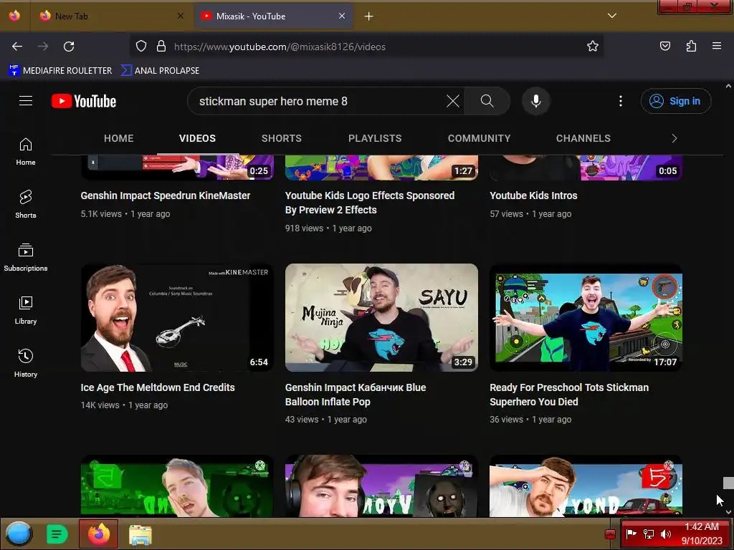This screenshot has width=734, height=550.
Task: Click the scrollbar down arrow
Action: (x=728, y=513)
